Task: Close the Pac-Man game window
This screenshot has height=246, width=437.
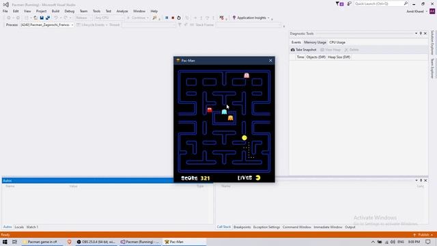Action: coord(270,61)
